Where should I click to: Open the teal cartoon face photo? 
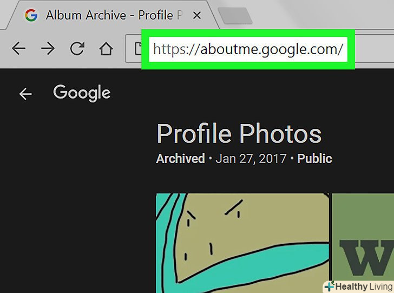(x=242, y=244)
